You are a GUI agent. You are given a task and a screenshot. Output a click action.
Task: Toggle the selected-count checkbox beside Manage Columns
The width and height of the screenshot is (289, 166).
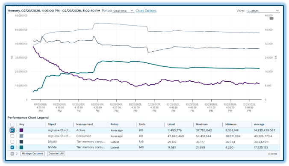click(x=12, y=154)
